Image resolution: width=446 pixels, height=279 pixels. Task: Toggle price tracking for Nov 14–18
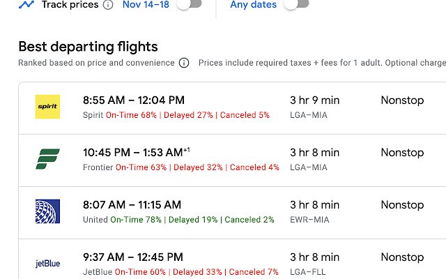(x=189, y=4)
